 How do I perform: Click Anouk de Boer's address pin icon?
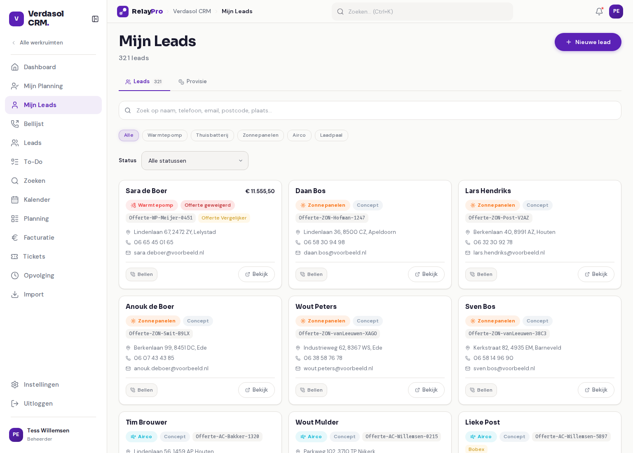(x=128, y=348)
